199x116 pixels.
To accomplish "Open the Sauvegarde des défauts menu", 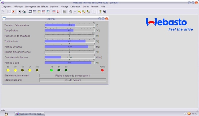I will click(x=36, y=6).
